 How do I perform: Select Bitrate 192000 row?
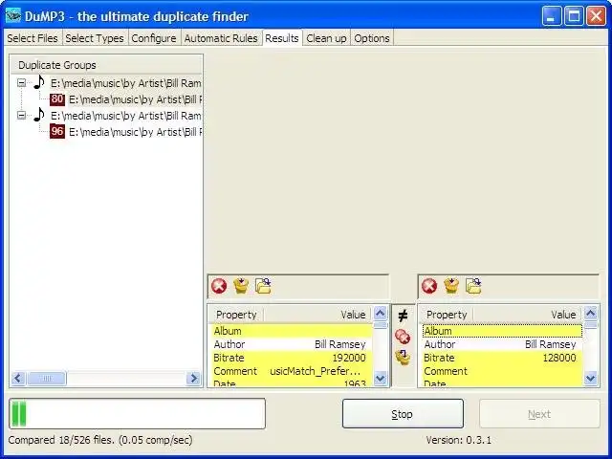click(291, 358)
